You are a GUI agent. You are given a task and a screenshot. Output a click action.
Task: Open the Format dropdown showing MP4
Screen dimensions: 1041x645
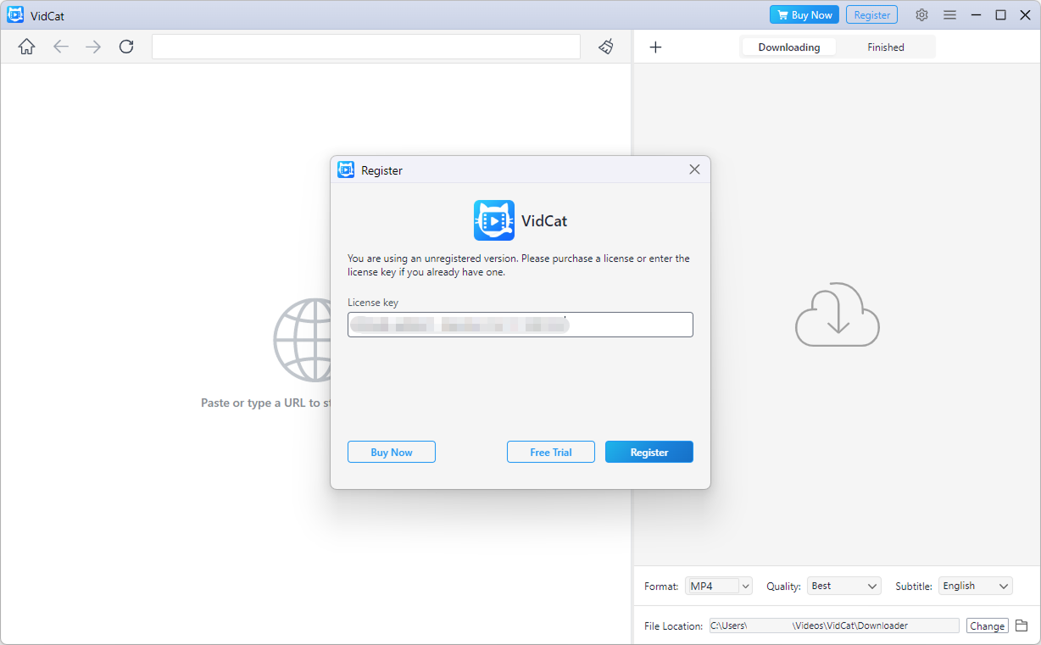[x=719, y=586]
